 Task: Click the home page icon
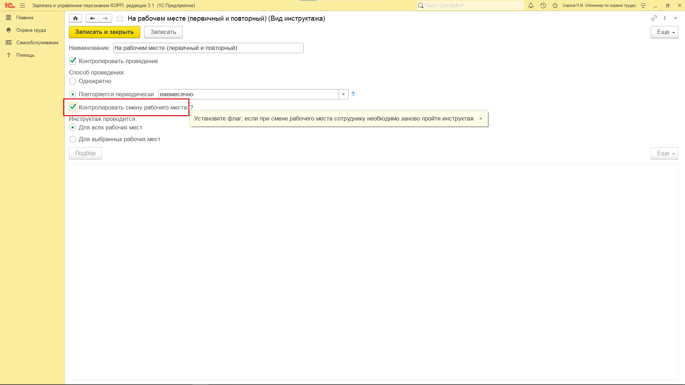click(75, 19)
